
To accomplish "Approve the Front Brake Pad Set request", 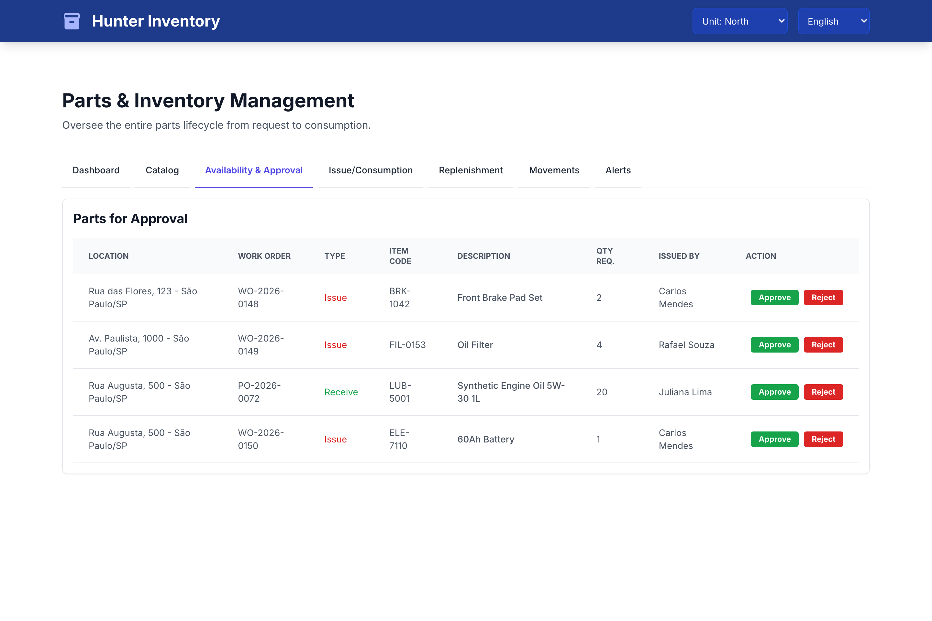I will 774,298.
